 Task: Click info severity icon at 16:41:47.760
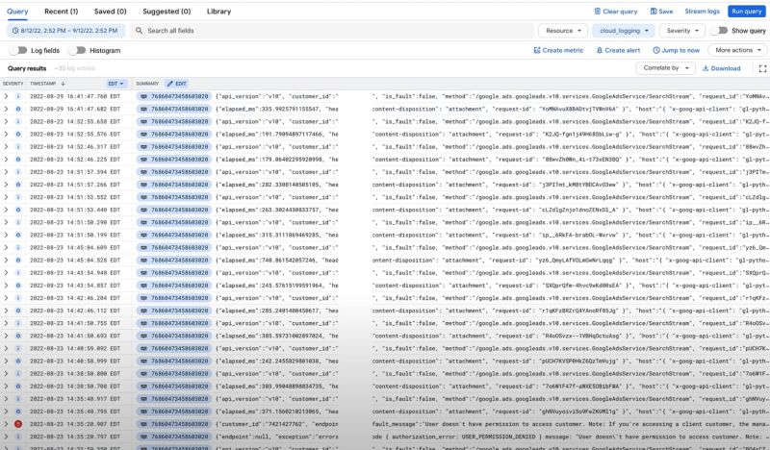(x=18, y=96)
